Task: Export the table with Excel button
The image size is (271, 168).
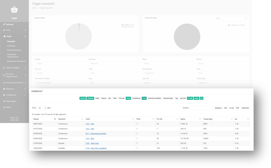Action: (232, 108)
